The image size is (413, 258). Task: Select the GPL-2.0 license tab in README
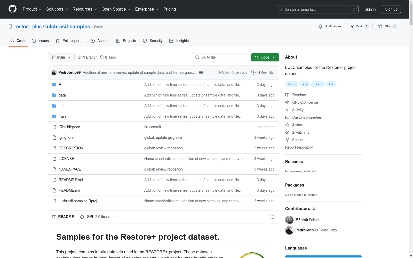point(96,217)
